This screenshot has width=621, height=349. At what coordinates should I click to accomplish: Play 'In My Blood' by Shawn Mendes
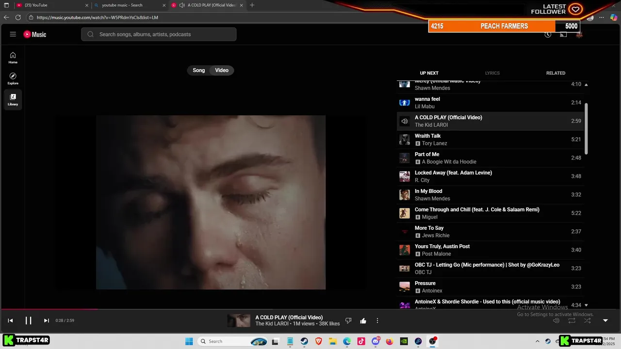coord(490,195)
